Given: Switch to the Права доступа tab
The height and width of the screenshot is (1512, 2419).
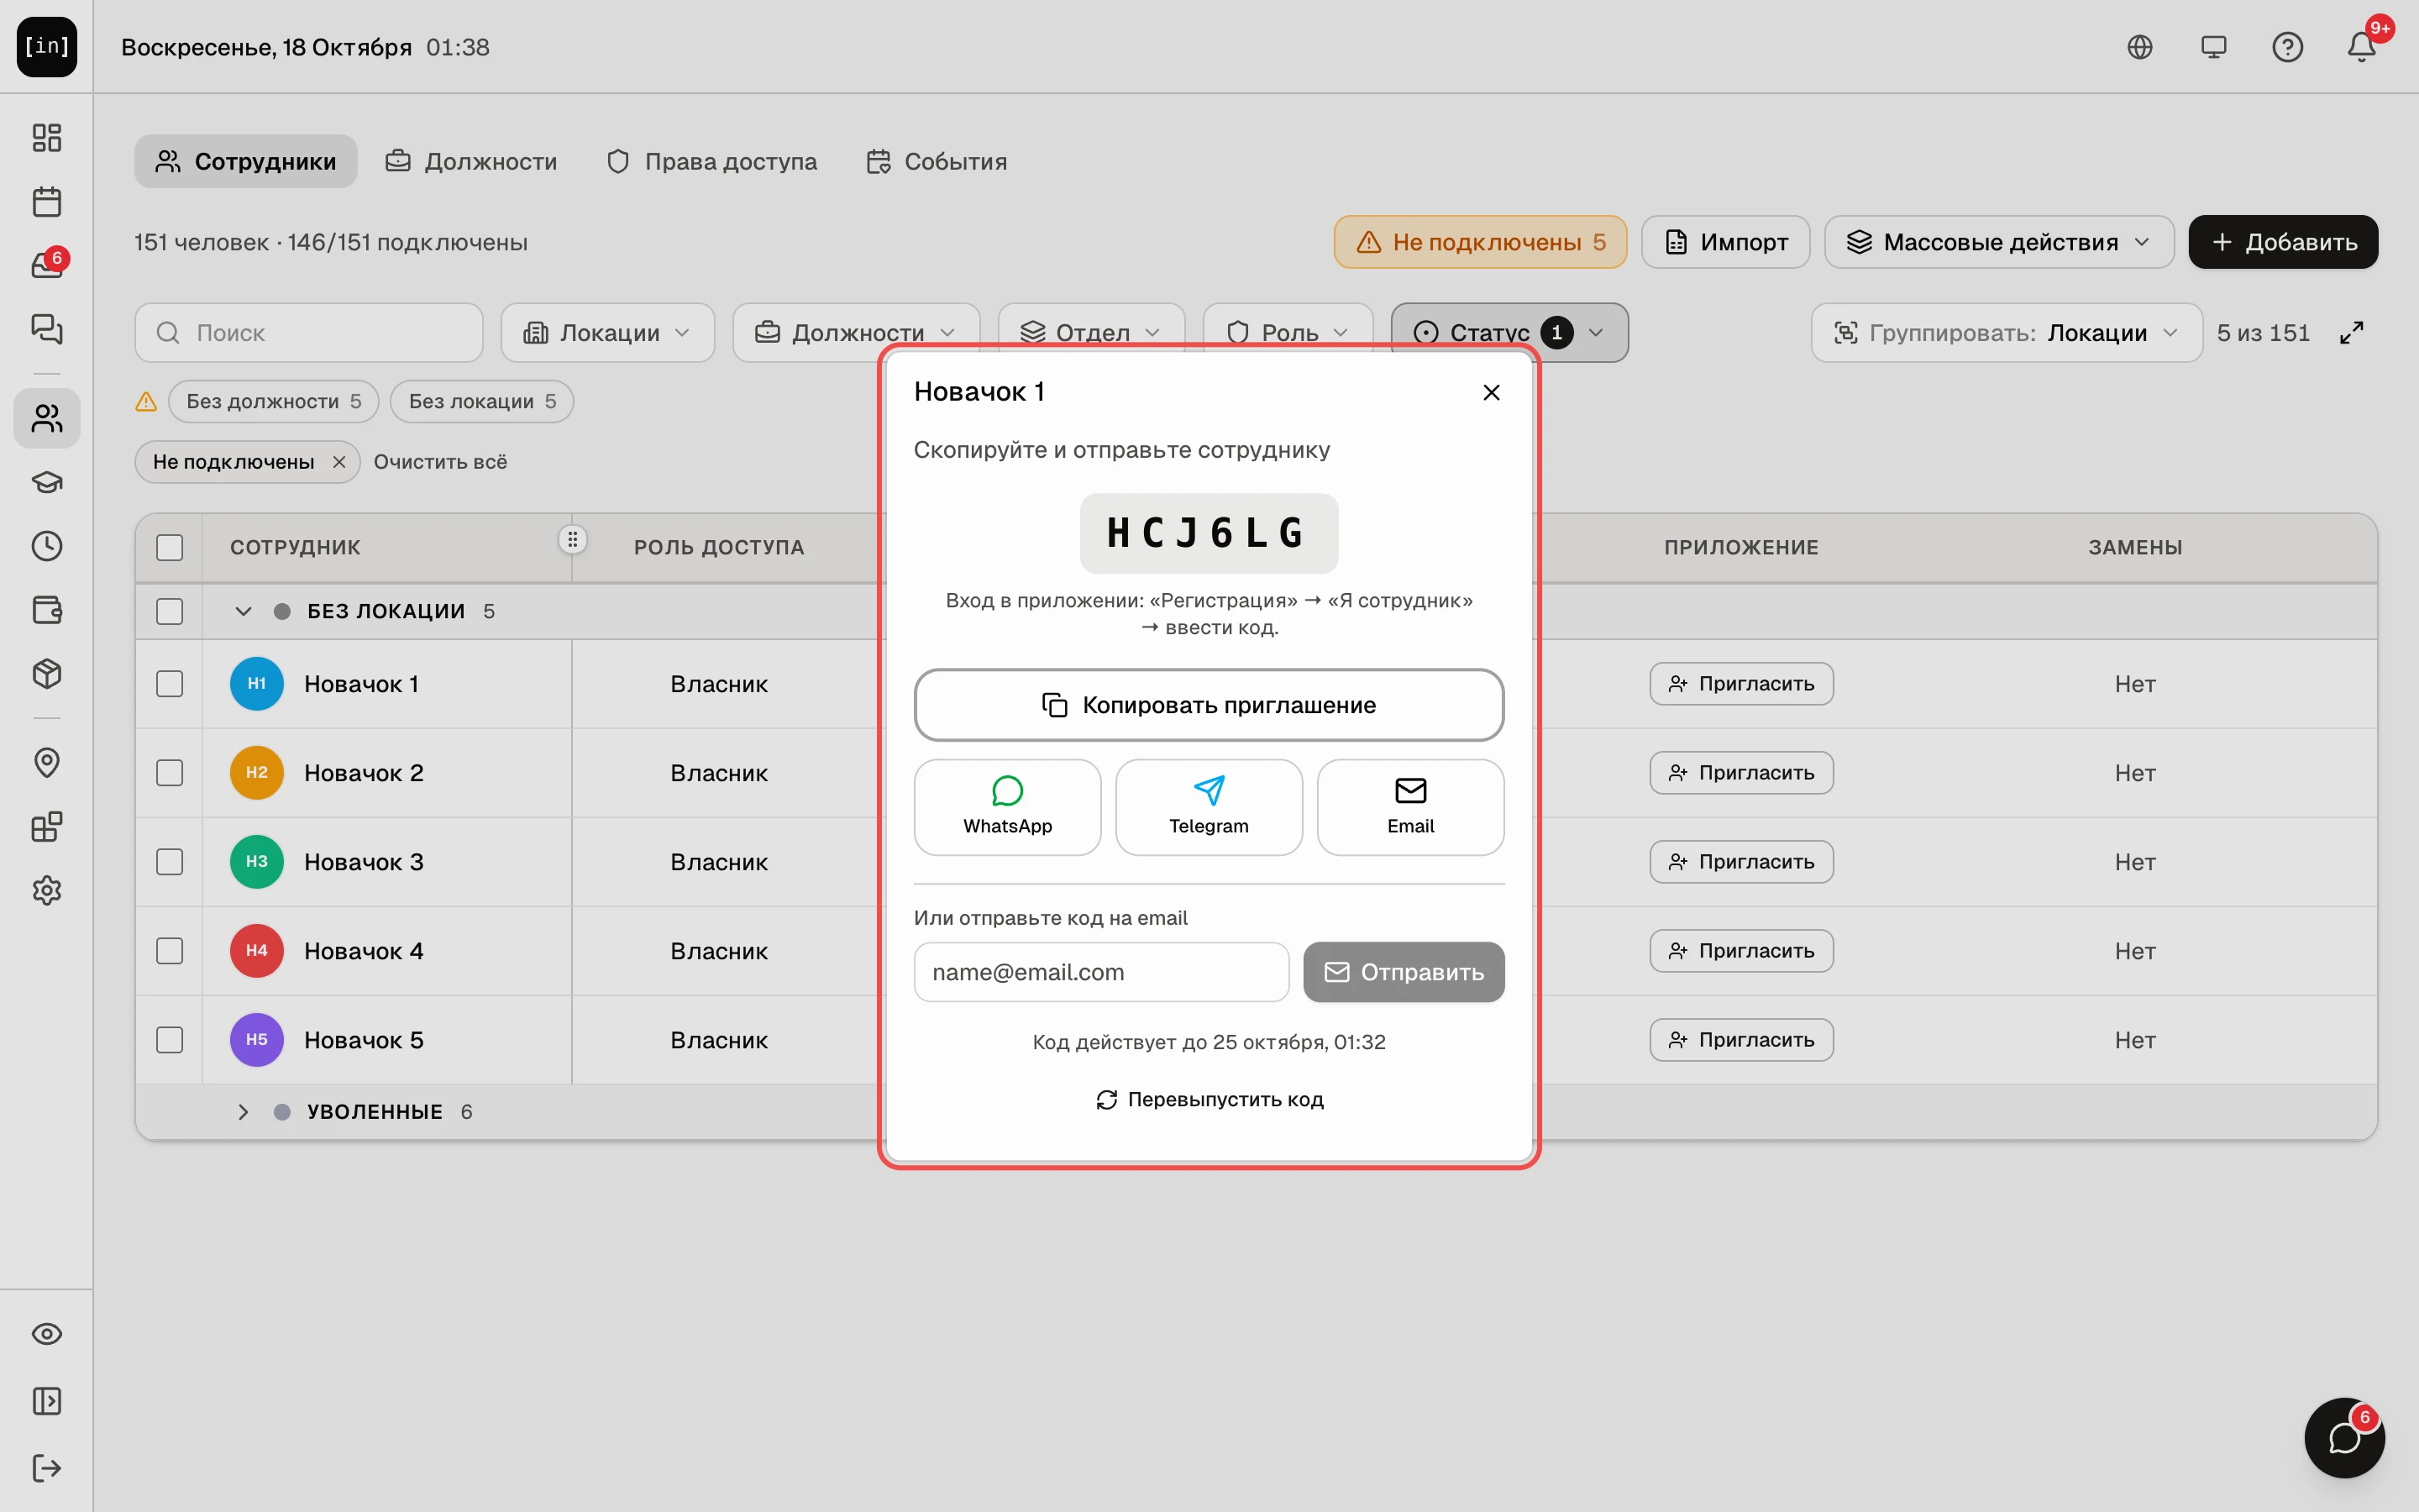Looking at the screenshot, I should pos(711,161).
